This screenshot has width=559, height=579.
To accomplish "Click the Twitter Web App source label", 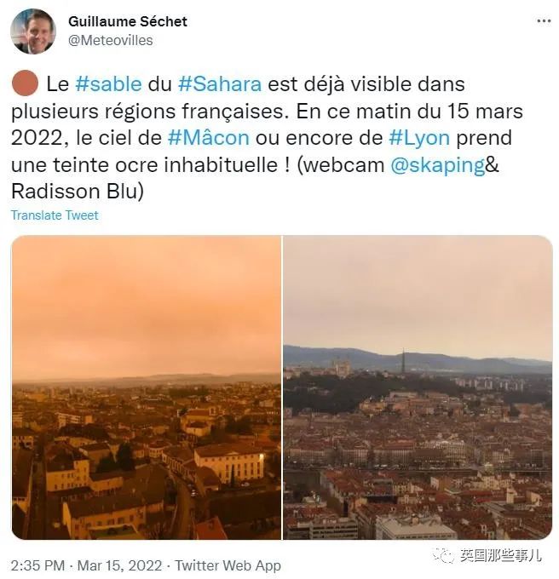I will pos(228,565).
